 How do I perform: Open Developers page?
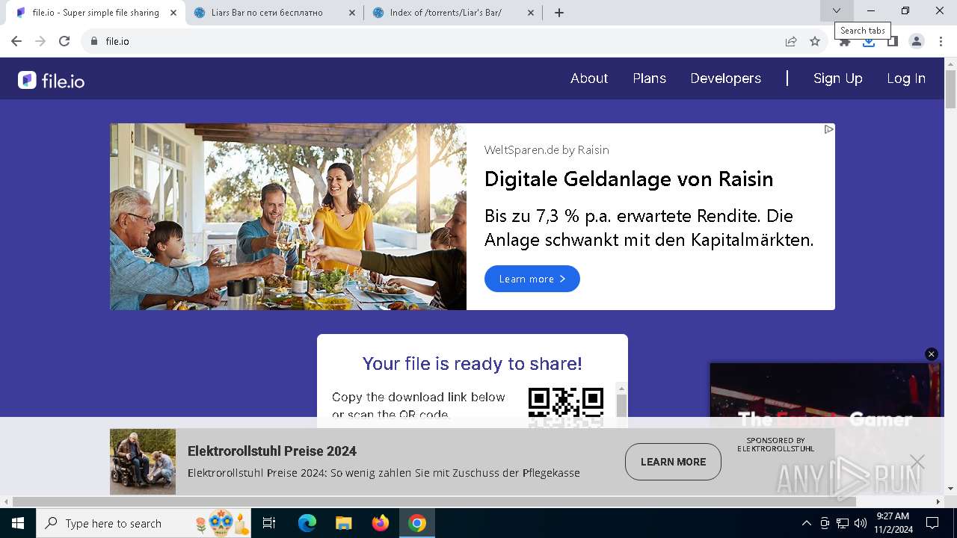click(x=725, y=78)
